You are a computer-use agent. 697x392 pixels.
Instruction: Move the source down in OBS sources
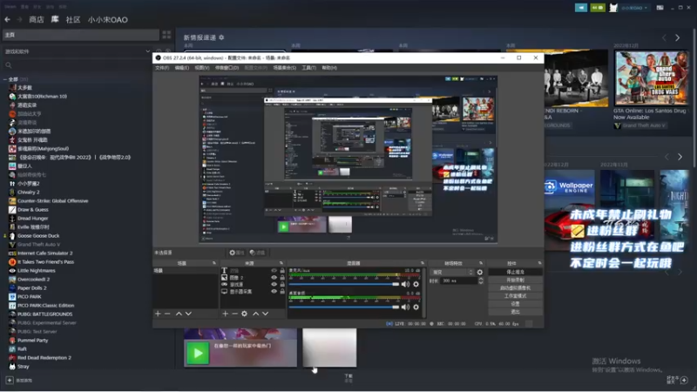266,314
